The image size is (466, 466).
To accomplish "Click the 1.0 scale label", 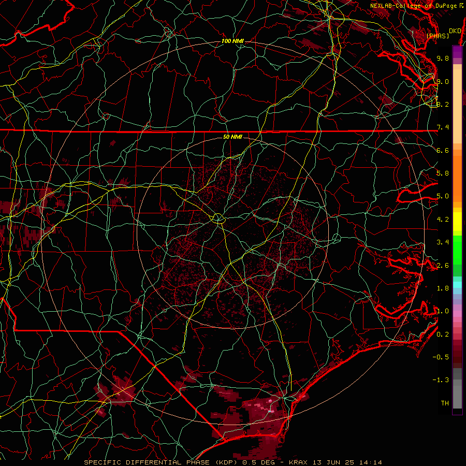I will click(x=443, y=311).
